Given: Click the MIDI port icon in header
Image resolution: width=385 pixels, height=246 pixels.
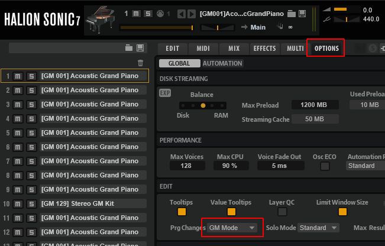Looking at the screenshot, I should (160, 14).
